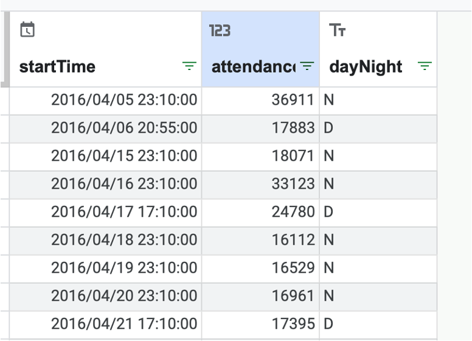Click the cell 2016/04/18 23:10:00
This screenshot has height=341, width=472.
[106, 241]
